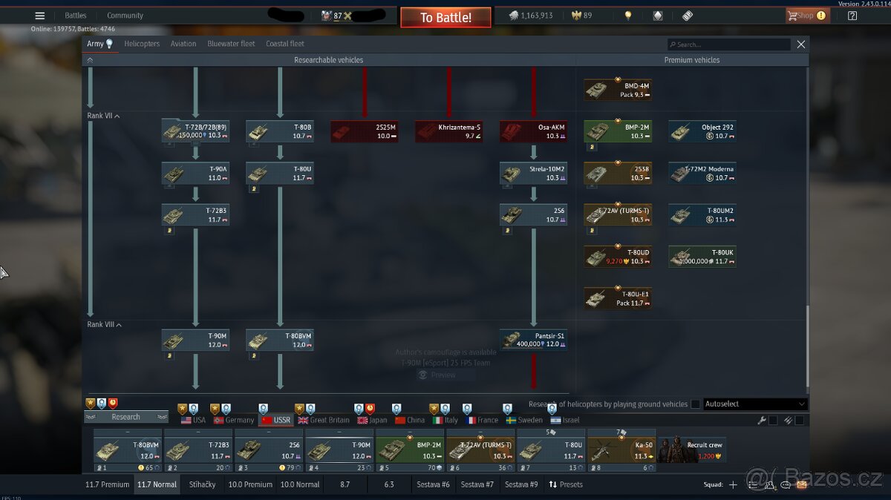Select the Ka-50 crew slot
Viewport: 891px width, 500px height.
(621, 451)
